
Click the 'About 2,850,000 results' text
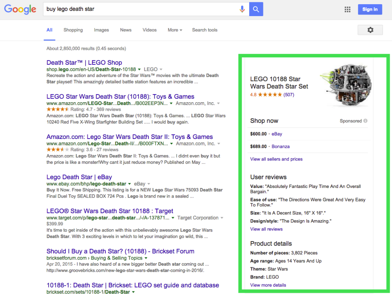(86, 49)
